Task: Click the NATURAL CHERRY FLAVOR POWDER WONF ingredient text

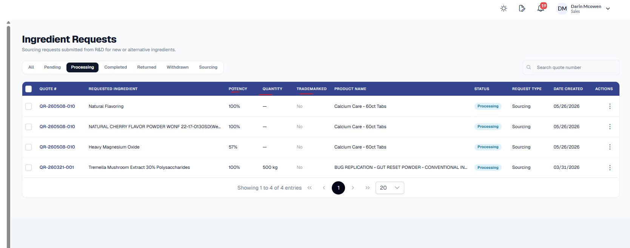Action: 155,127
